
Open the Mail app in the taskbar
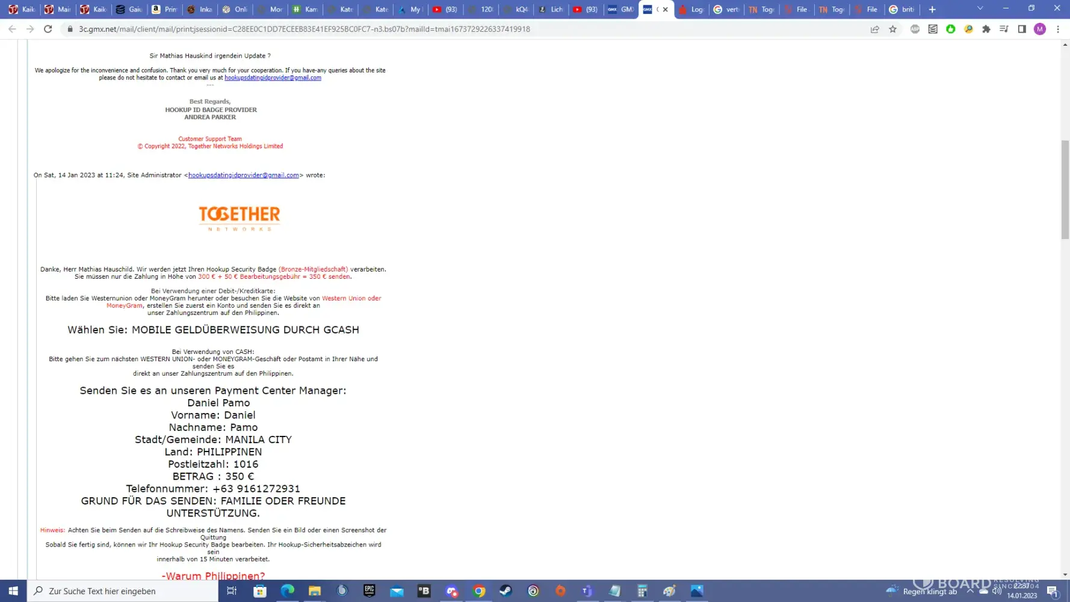coord(397,591)
